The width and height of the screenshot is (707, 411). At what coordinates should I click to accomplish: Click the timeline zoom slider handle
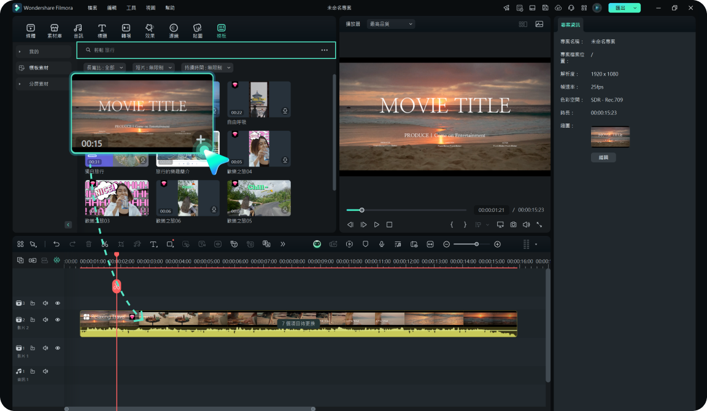pyautogui.click(x=477, y=244)
